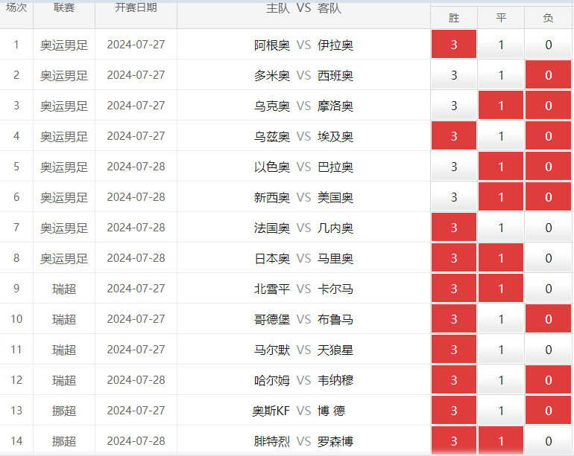This screenshot has height=456, width=574.
Task: Click 挪超 league in row 14
Action: click(x=64, y=441)
